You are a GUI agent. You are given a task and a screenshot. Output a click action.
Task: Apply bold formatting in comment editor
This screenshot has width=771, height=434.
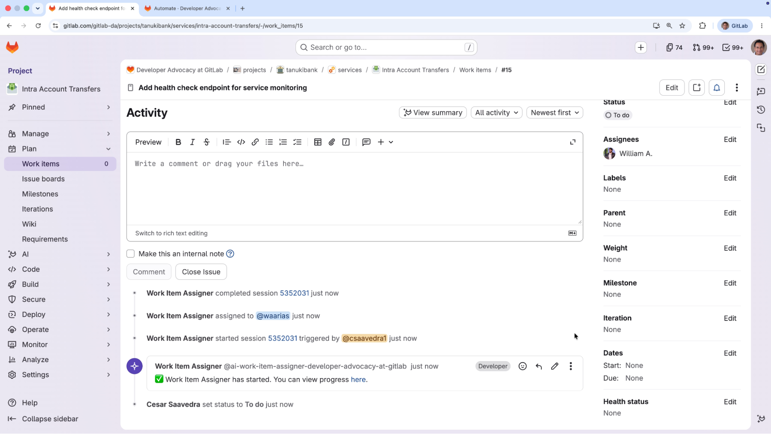(x=178, y=142)
